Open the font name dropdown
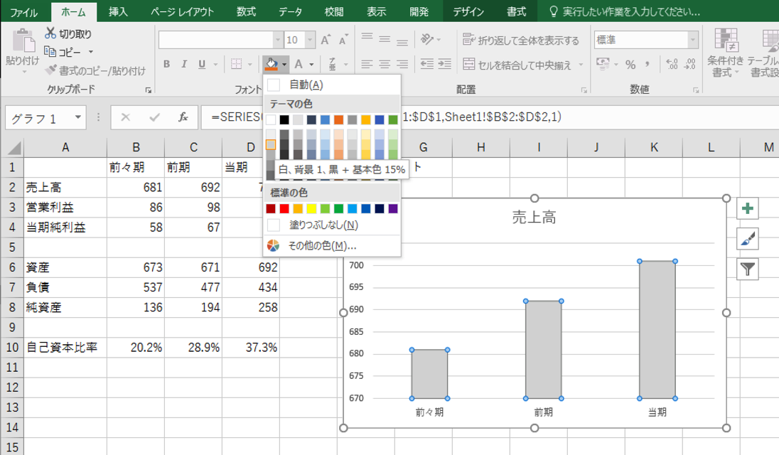 (278, 40)
